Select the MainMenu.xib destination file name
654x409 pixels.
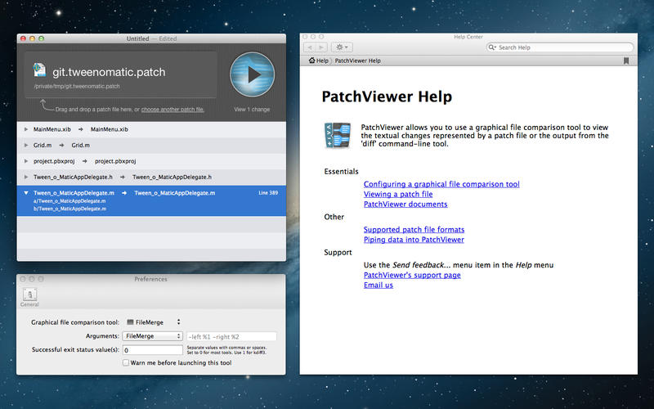click(110, 129)
